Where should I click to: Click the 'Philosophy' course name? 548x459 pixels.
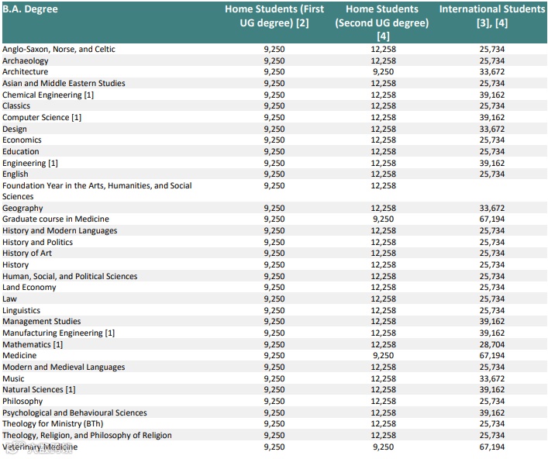coord(22,402)
